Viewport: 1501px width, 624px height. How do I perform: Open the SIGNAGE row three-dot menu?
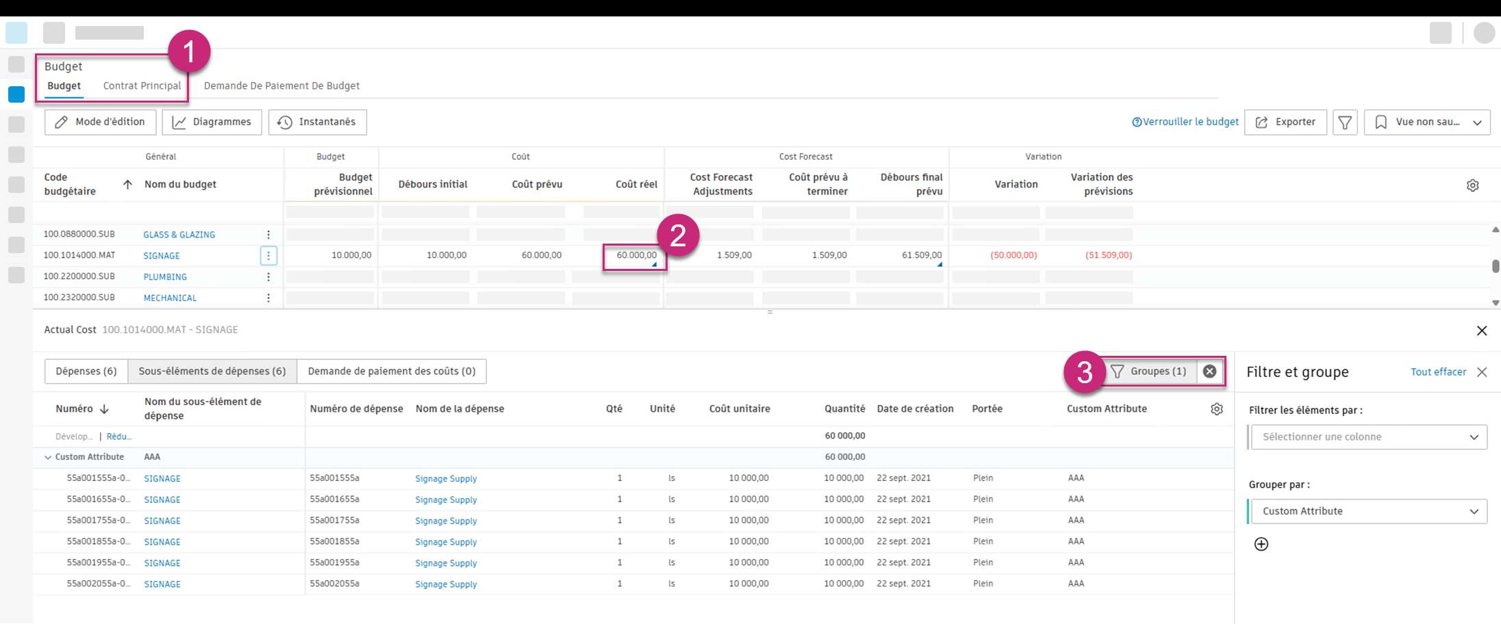point(268,256)
